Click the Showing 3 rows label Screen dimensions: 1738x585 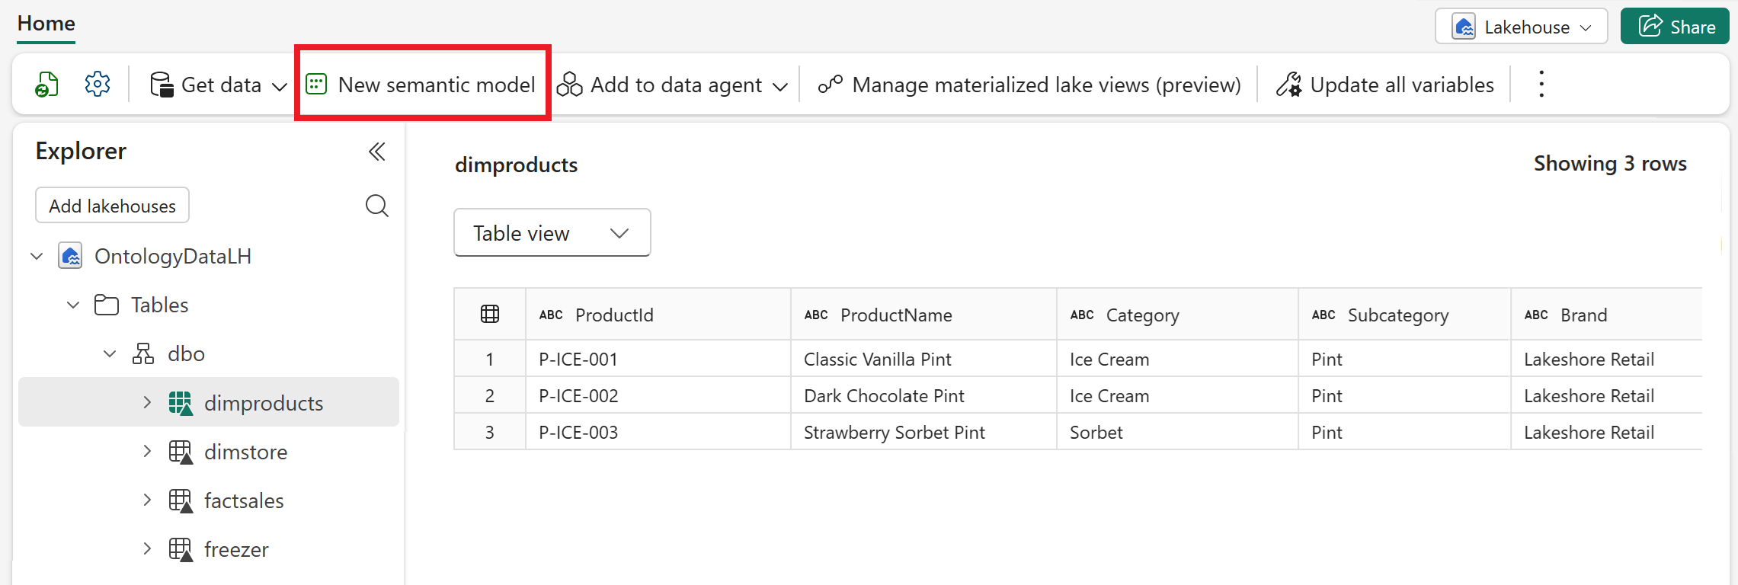pos(1610,164)
